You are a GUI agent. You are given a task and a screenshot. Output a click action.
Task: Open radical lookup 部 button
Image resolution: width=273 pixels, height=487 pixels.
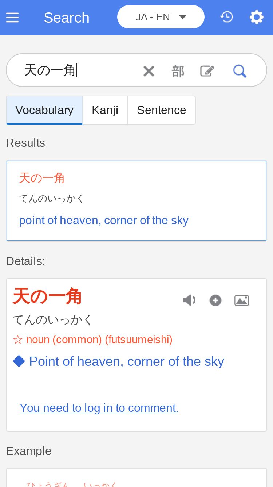click(x=178, y=71)
